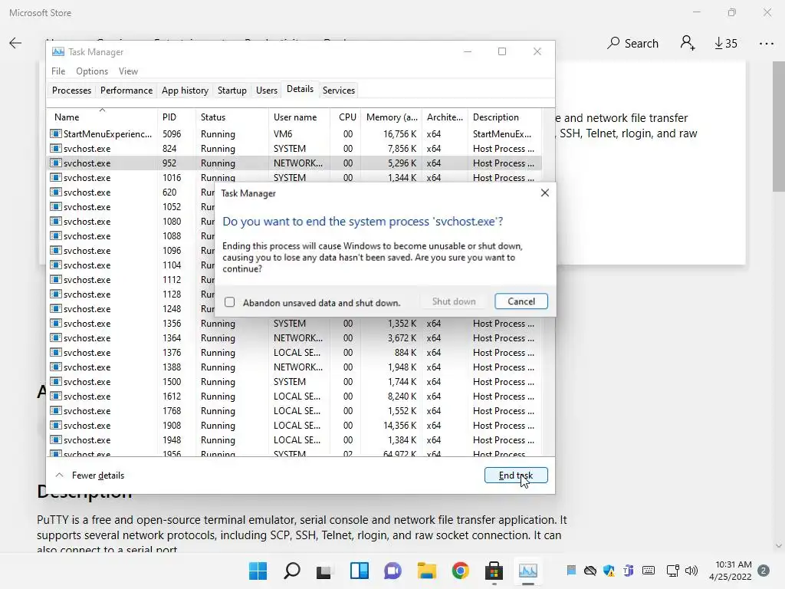Open Chat from the taskbar
This screenshot has width=785, height=589.
pyautogui.click(x=392, y=571)
